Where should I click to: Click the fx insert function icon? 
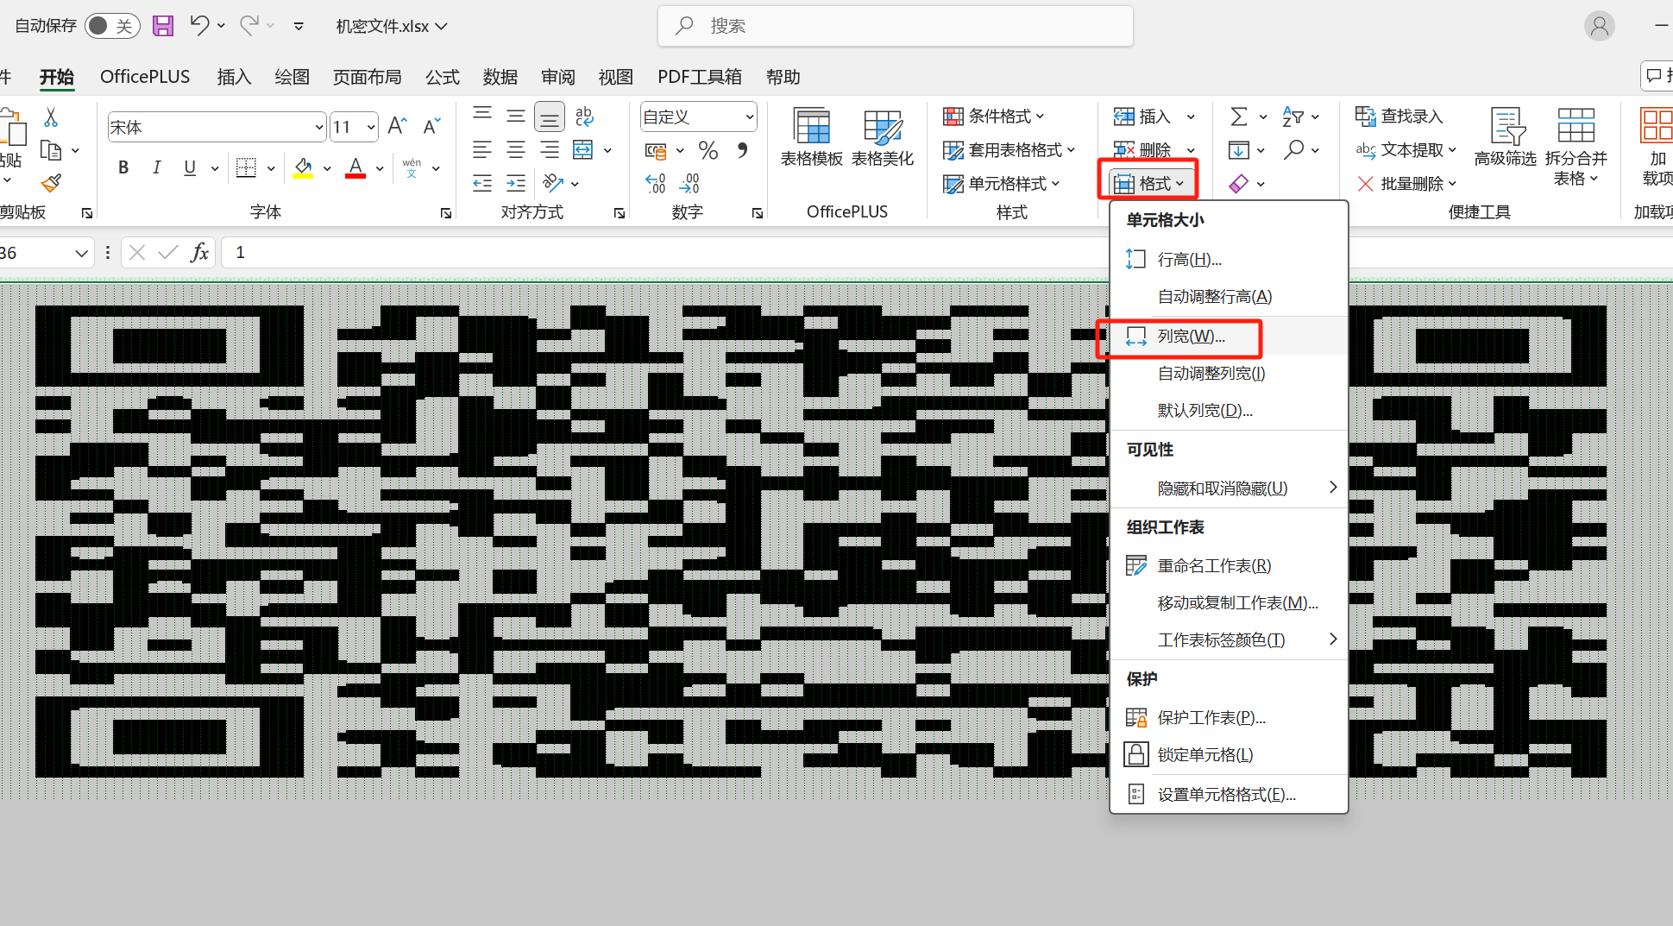pyautogui.click(x=199, y=252)
